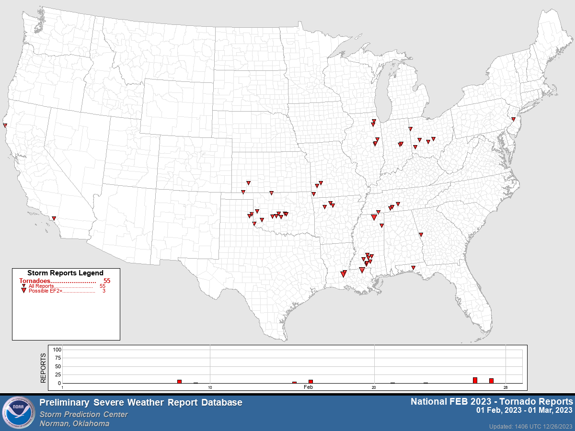
Task: Click National FEB 2023 - Tornado Reports heading
Action: click(492, 401)
